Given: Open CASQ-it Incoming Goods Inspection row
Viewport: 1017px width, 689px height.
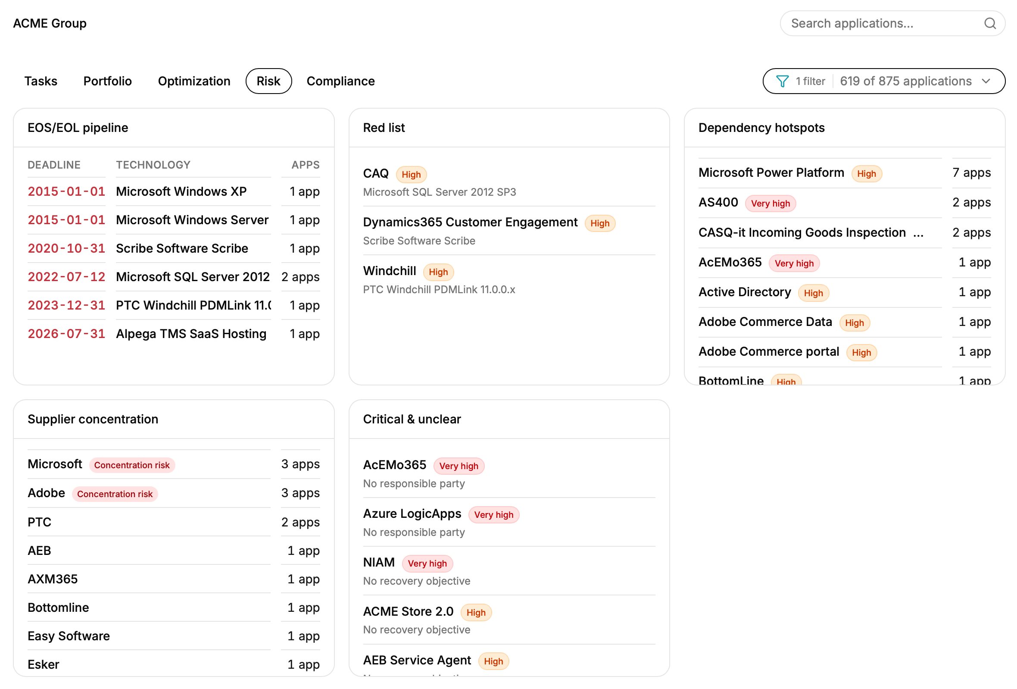Looking at the screenshot, I should (x=845, y=232).
